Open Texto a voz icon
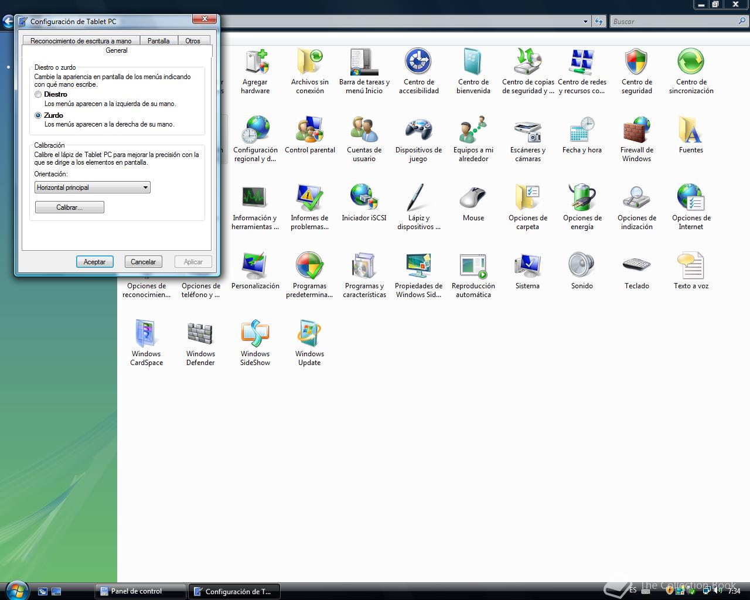Screen dimensions: 750x600 click(x=691, y=266)
